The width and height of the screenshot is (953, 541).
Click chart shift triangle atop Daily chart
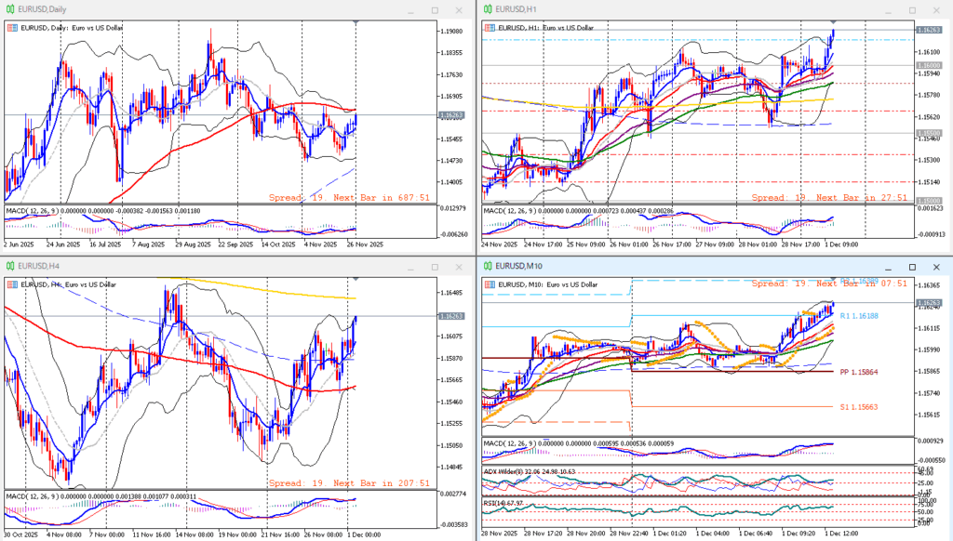pos(355,21)
